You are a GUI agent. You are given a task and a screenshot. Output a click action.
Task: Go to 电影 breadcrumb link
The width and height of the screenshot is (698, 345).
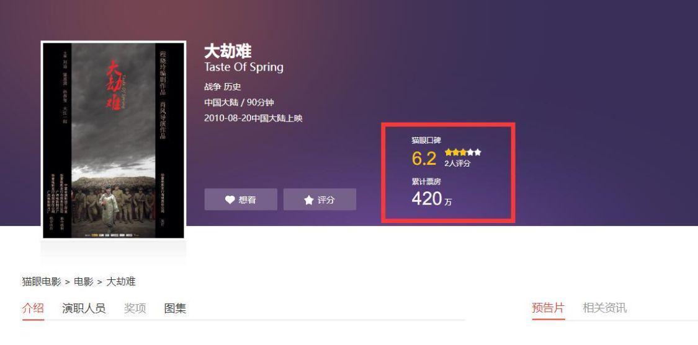(x=84, y=281)
